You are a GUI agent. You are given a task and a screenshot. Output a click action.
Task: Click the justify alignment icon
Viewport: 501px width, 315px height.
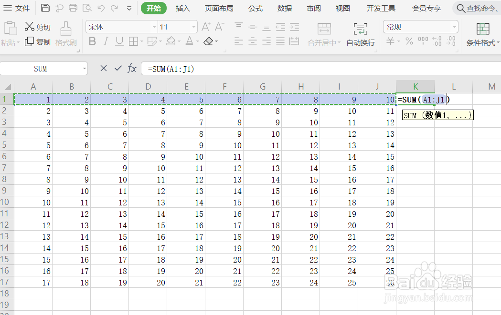280,41
